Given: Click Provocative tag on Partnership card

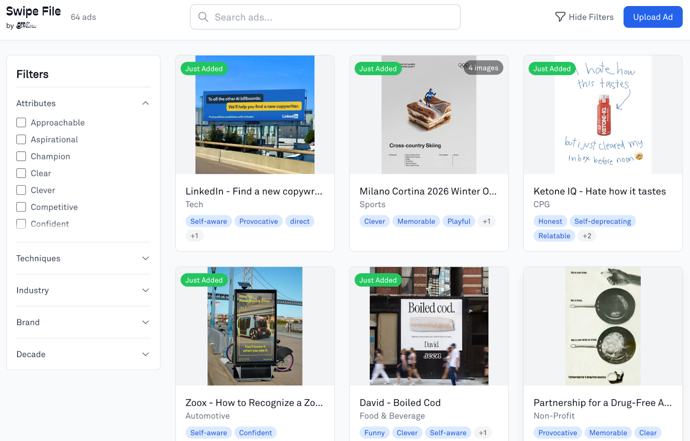Looking at the screenshot, I should point(558,433).
